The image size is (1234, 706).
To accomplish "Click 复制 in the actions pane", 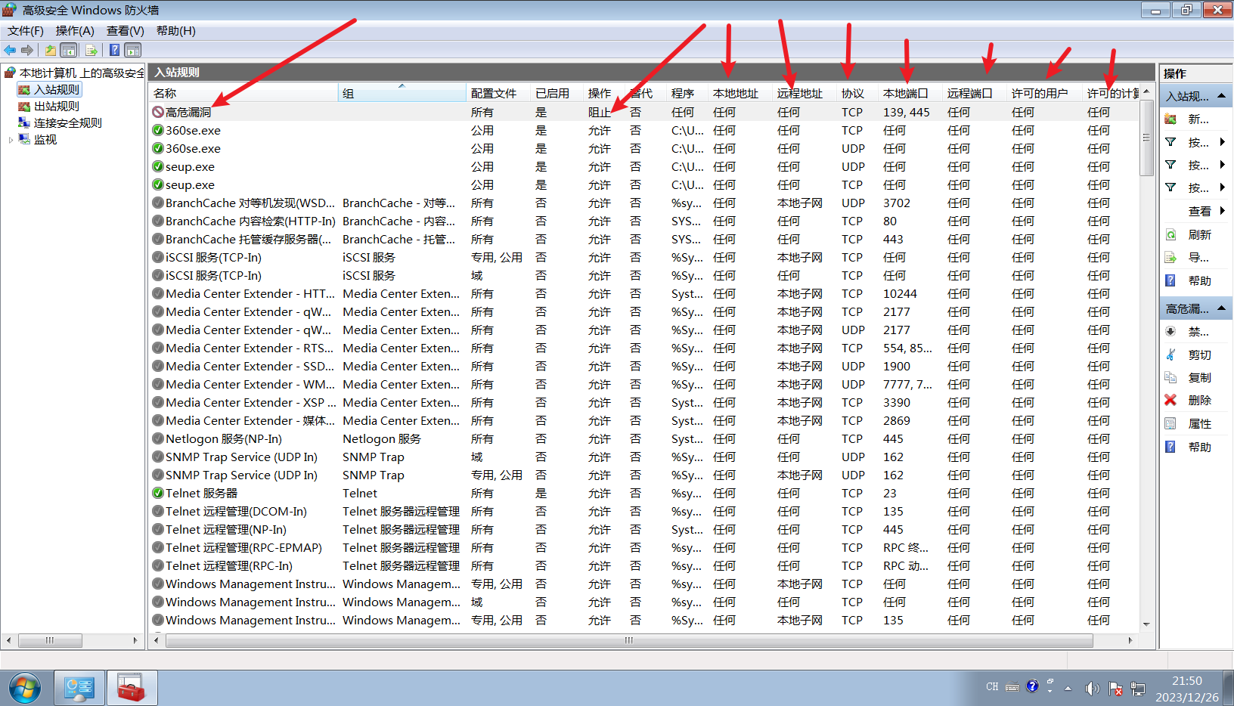I will [1199, 377].
